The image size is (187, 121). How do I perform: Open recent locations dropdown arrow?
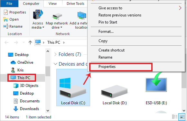click(x=23, y=42)
